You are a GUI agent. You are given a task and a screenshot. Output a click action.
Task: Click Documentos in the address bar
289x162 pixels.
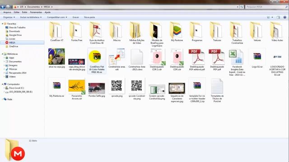coord(33,7)
